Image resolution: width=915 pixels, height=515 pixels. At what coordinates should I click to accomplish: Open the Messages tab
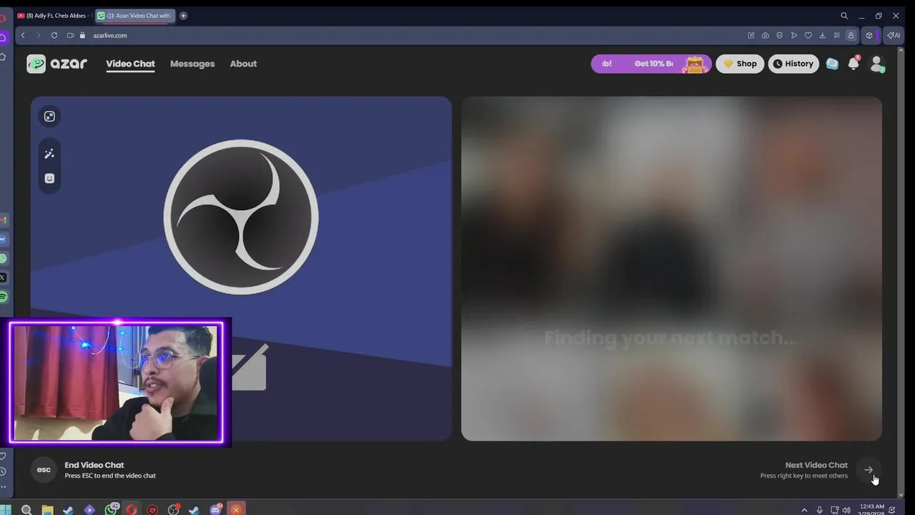click(192, 64)
